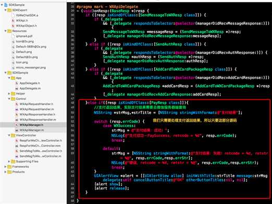The height and width of the screenshot is (204, 272).
Task: Expand the Frameworks folder
Action: (x=5, y=166)
